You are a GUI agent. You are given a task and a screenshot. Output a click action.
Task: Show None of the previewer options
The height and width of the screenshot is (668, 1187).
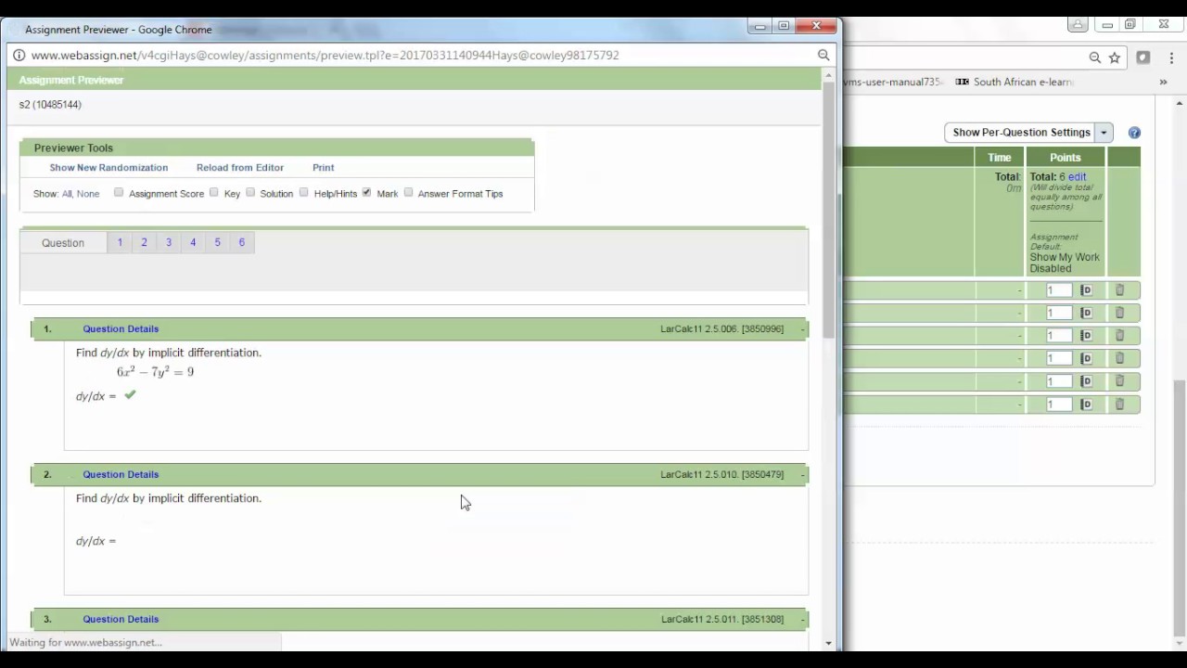pos(88,194)
